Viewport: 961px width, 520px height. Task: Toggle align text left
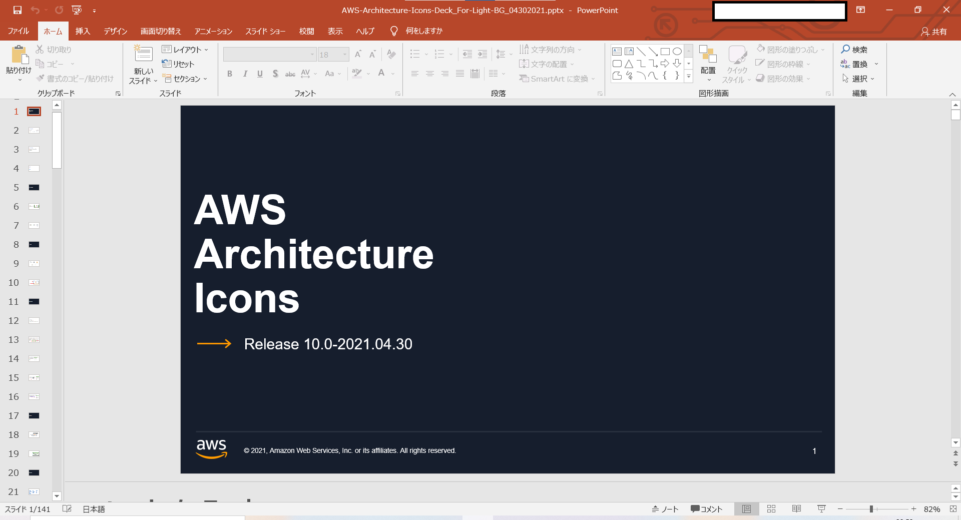(415, 74)
